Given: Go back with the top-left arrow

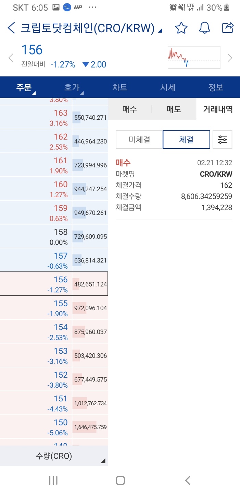Looking at the screenshot, I should point(11,28).
